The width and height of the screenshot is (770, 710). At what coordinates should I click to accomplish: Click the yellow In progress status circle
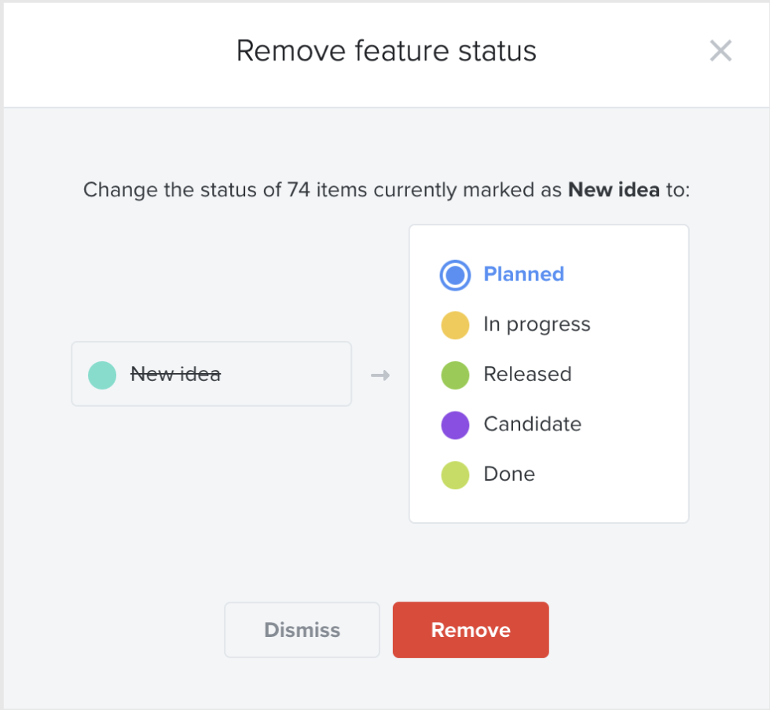[454, 324]
